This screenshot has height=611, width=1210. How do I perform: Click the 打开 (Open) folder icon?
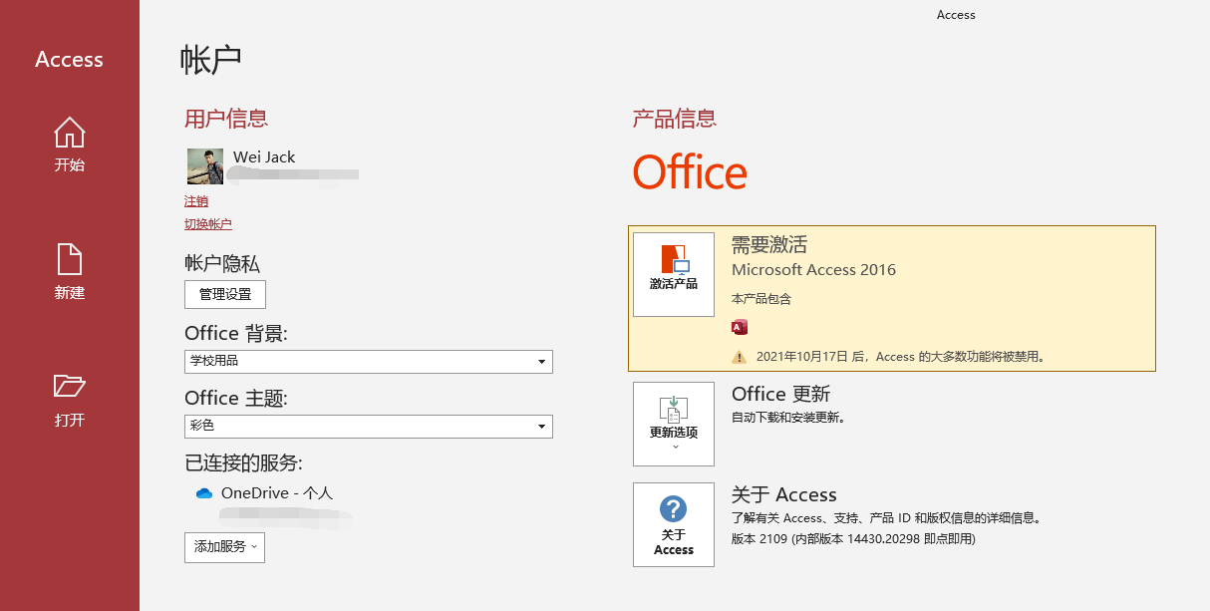click(x=69, y=386)
